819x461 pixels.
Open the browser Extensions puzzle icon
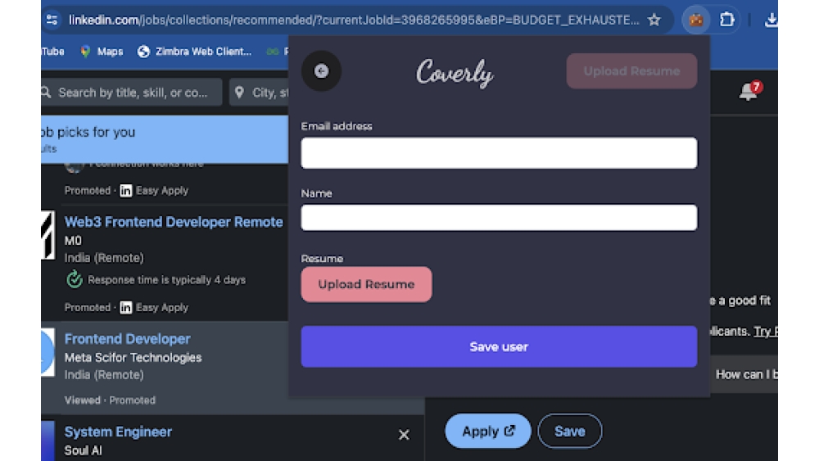726,20
